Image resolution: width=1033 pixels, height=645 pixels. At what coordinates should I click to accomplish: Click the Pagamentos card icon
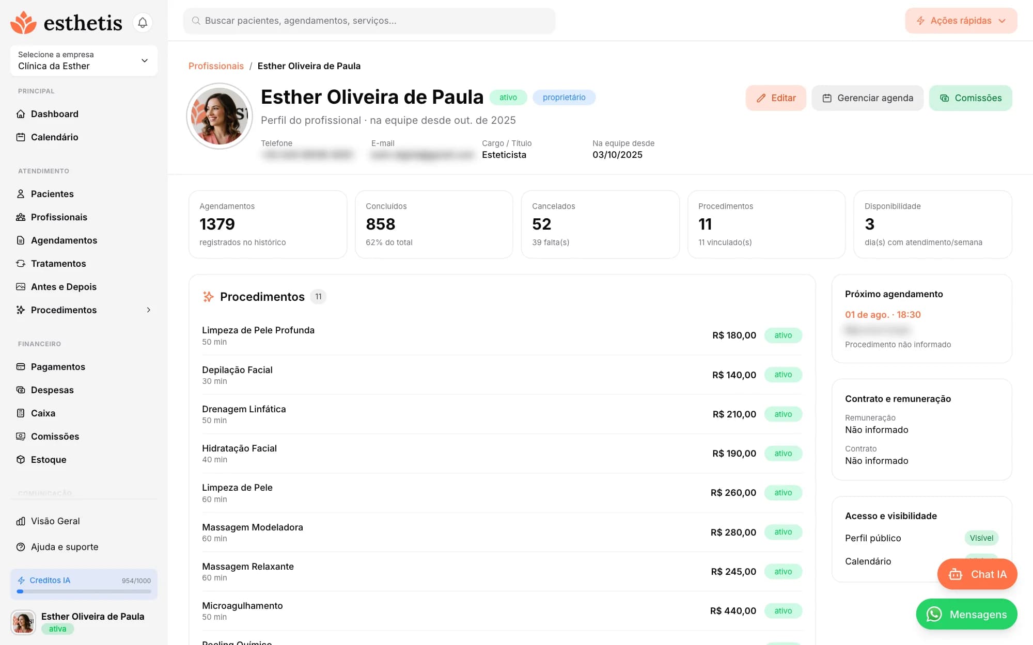(x=21, y=367)
